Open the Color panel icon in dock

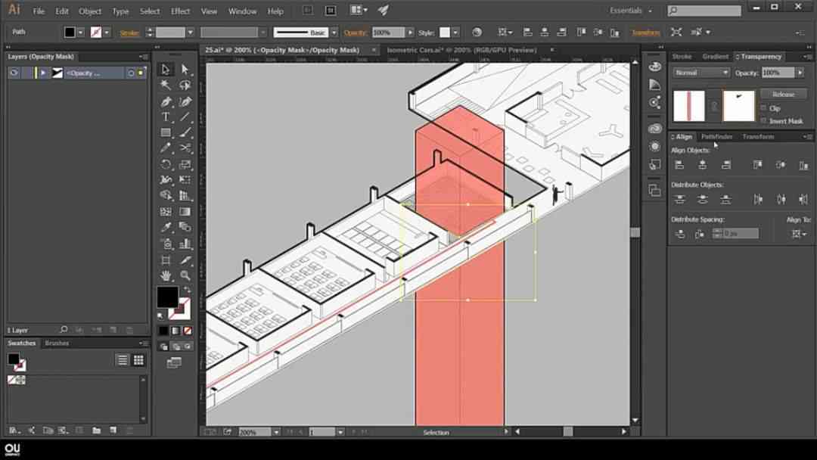click(x=655, y=67)
